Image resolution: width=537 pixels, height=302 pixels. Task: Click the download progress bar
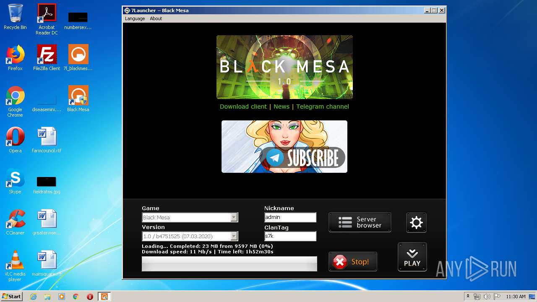click(x=229, y=264)
